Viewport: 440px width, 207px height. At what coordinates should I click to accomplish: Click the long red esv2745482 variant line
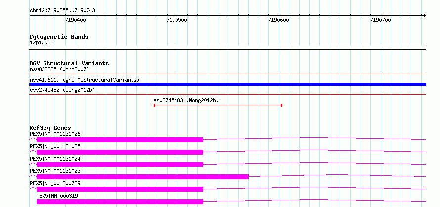227,94
